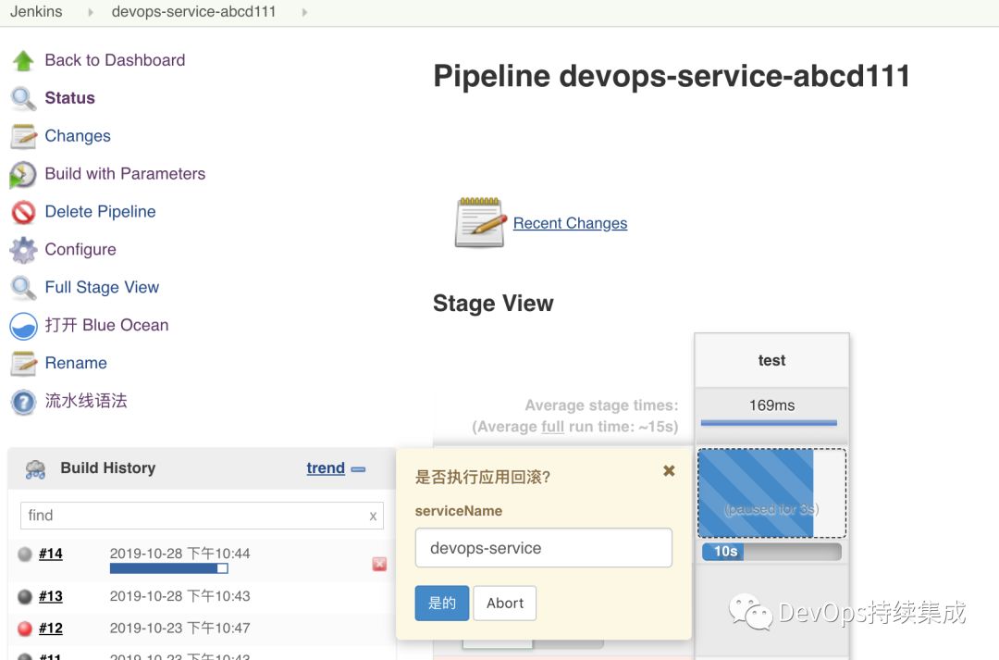Expand the devops-service-abcd111 breadcrumb arrow
This screenshot has height=660, width=999.
[x=304, y=13]
